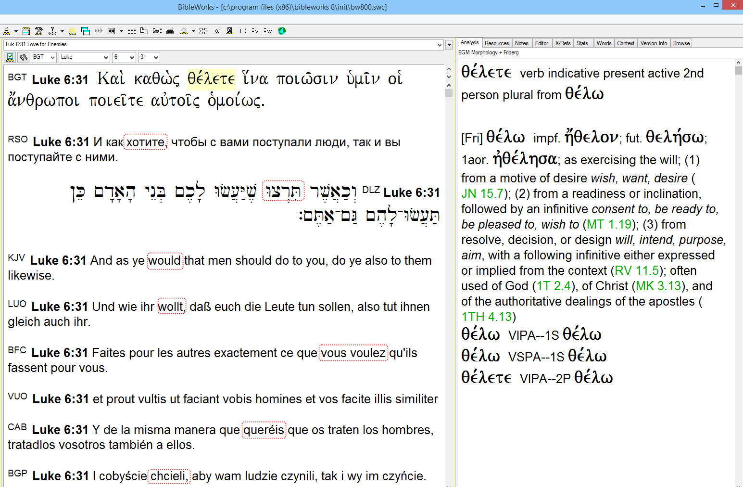Screen dimensions: 743x487
Task: Click the word 'wollt' in LUO verse
Action: [x=171, y=307]
